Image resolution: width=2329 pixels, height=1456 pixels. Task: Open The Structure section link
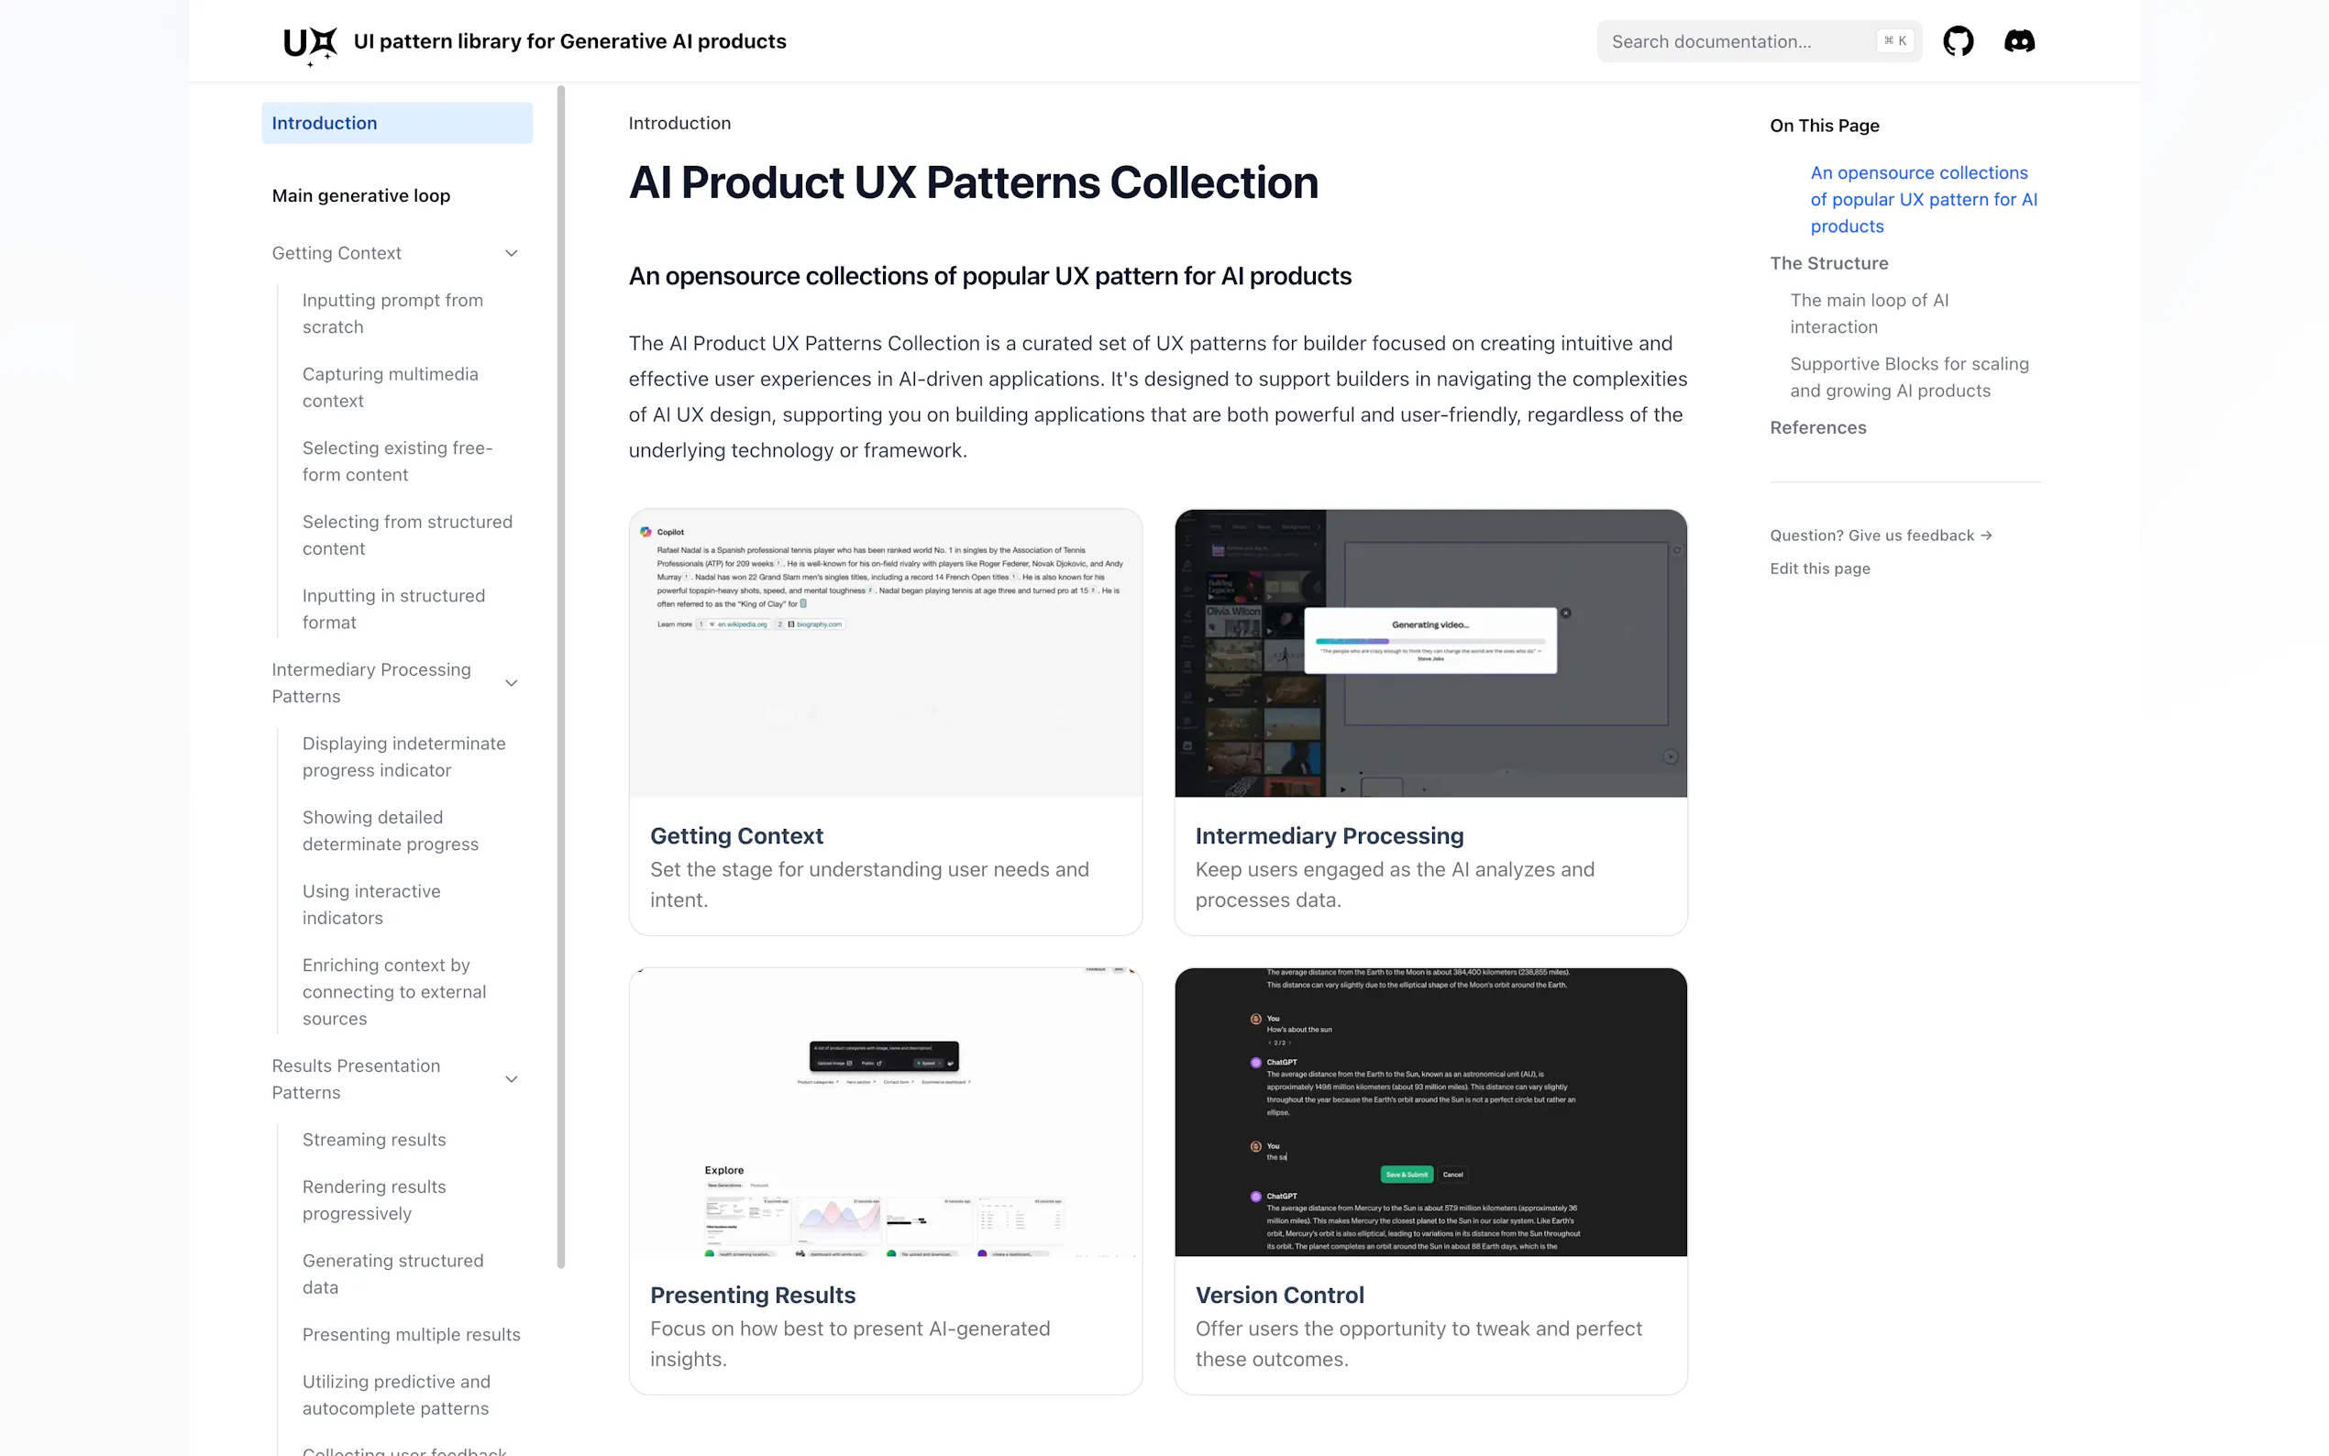click(1829, 263)
